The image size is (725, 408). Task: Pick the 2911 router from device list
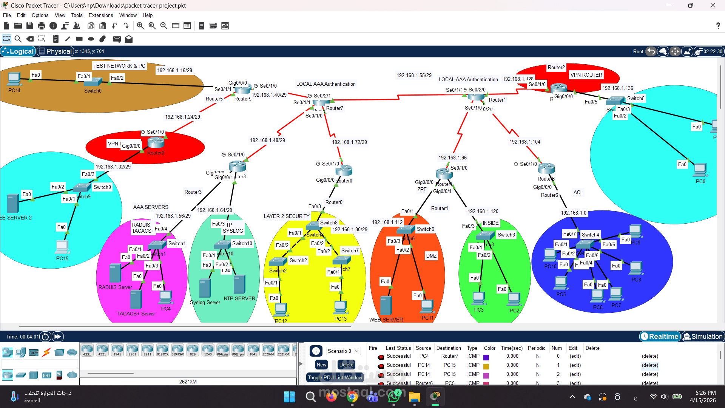pos(147,350)
